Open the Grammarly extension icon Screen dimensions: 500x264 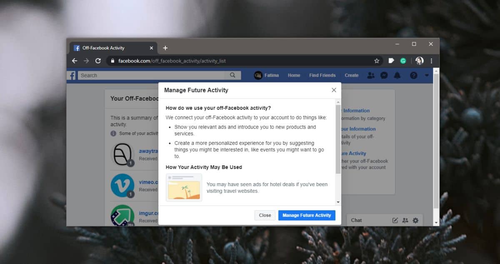tap(403, 61)
